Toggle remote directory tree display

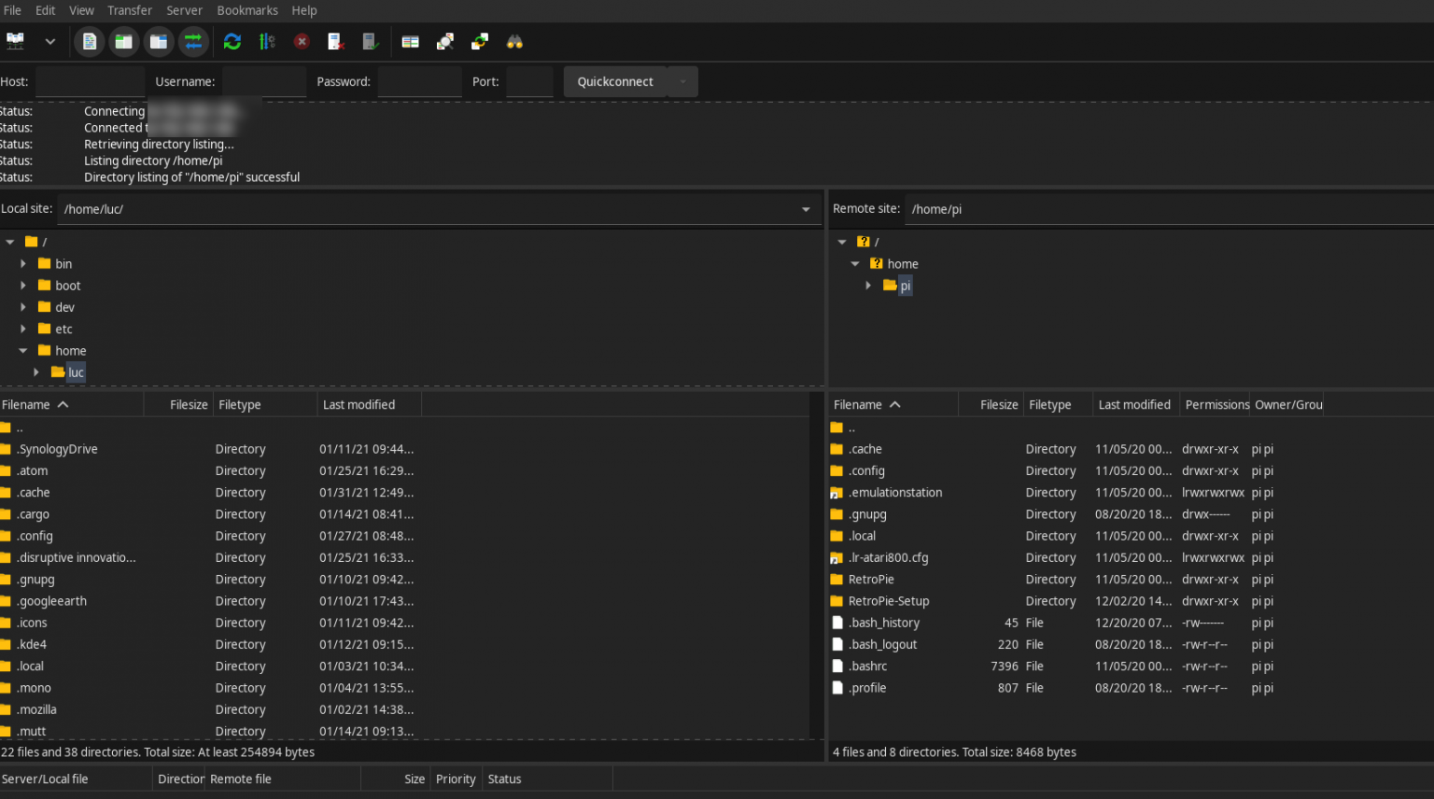tap(159, 41)
